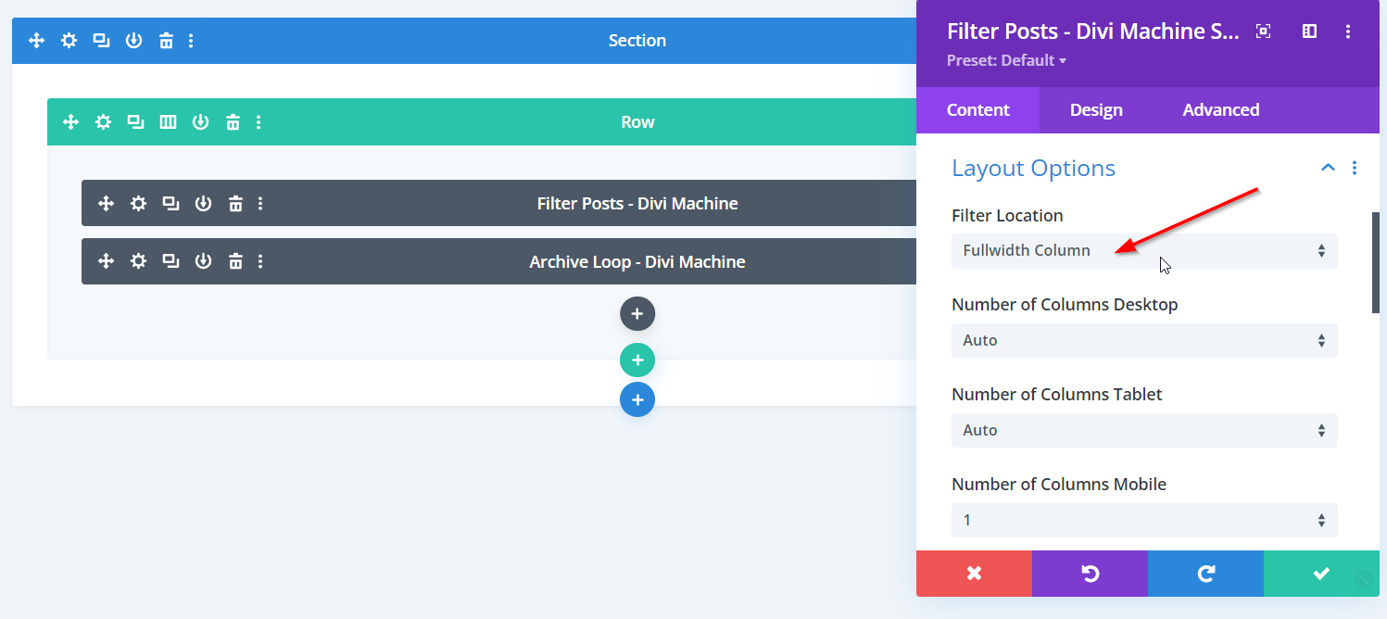Save changes with green checkmark button
This screenshot has height=619, width=1387.
pyautogui.click(x=1320, y=574)
